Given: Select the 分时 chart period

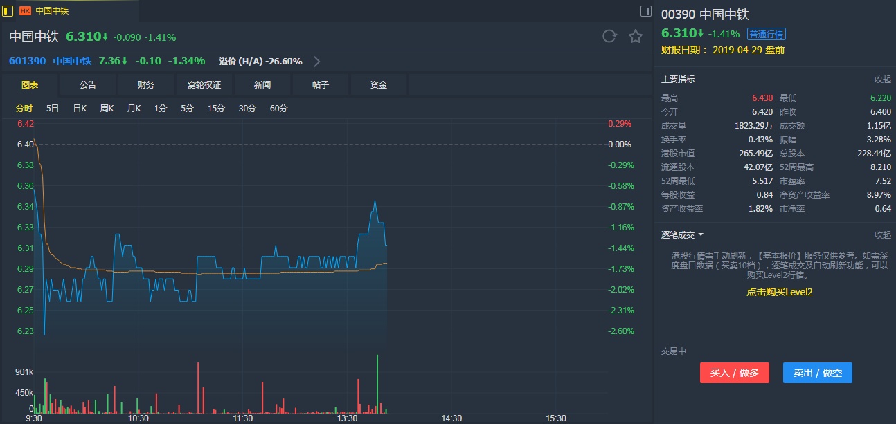Looking at the screenshot, I should (x=24, y=109).
